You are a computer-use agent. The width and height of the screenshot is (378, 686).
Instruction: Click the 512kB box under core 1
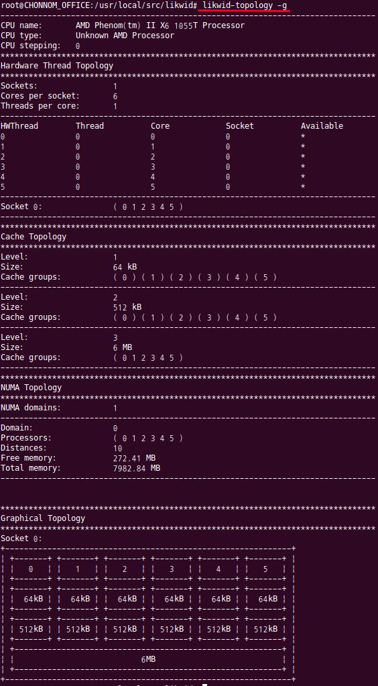pyautogui.click(x=78, y=629)
